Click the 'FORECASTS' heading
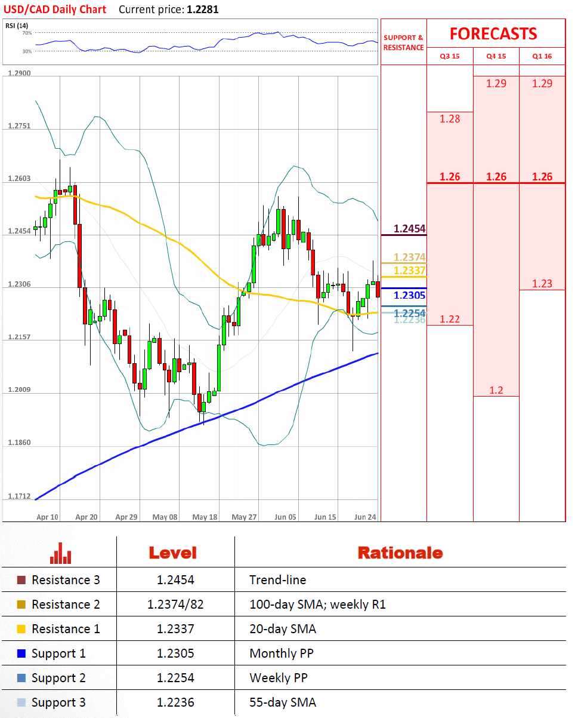The height and width of the screenshot is (718, 578). pyautogui.click(x=493, y=33)
